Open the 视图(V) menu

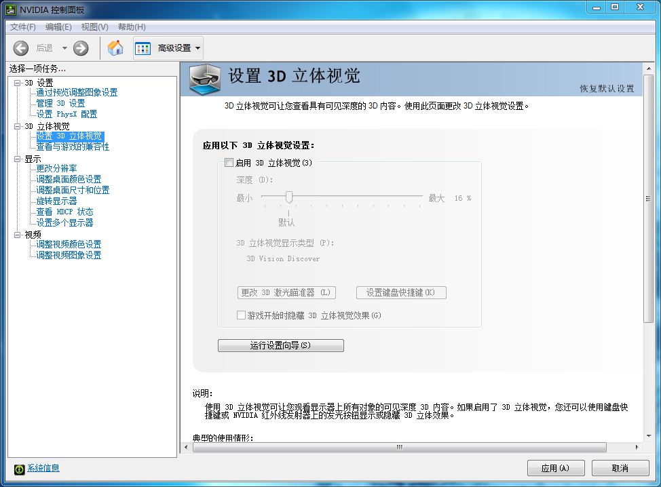pyautogui.click(x=94, y=26)
